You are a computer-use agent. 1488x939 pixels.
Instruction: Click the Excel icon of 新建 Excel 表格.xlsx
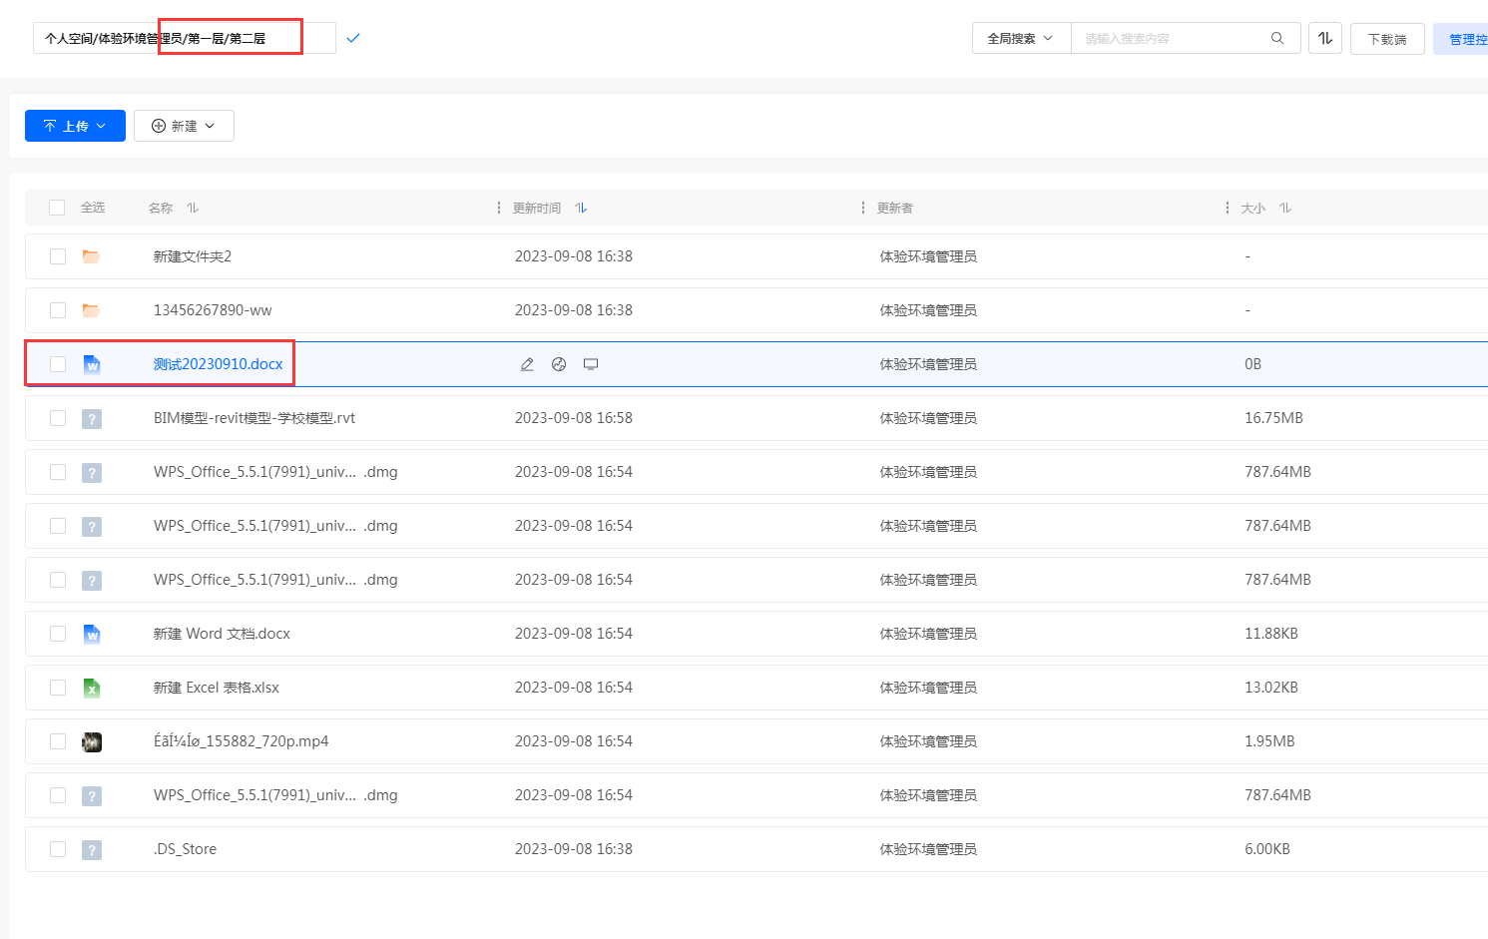tap(92, 688)
